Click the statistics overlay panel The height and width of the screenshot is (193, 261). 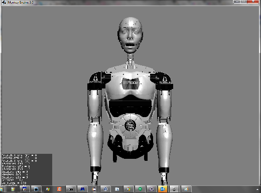[x=27, y=169]
